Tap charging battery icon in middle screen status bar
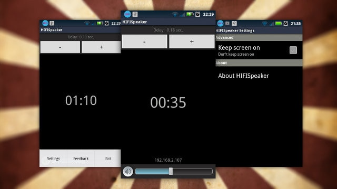 (x=190, y=14)
